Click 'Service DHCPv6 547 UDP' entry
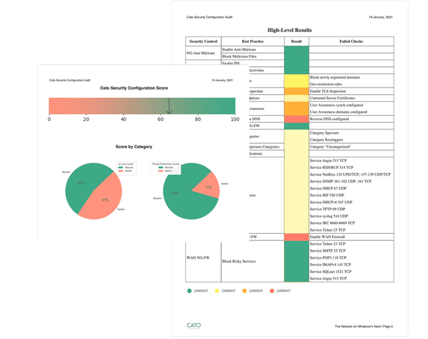This screenshot has height=339, width=428. 331,202
